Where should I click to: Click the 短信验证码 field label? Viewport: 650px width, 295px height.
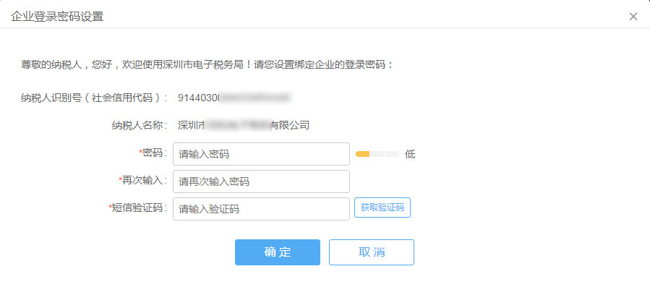click(x=137, y=208)
